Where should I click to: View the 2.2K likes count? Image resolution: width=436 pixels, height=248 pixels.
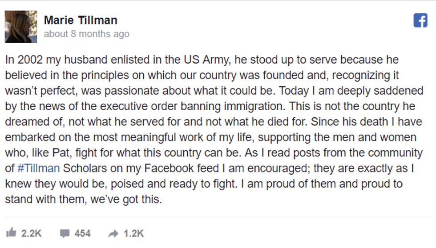pyautogui.click(x=32, y=233)
